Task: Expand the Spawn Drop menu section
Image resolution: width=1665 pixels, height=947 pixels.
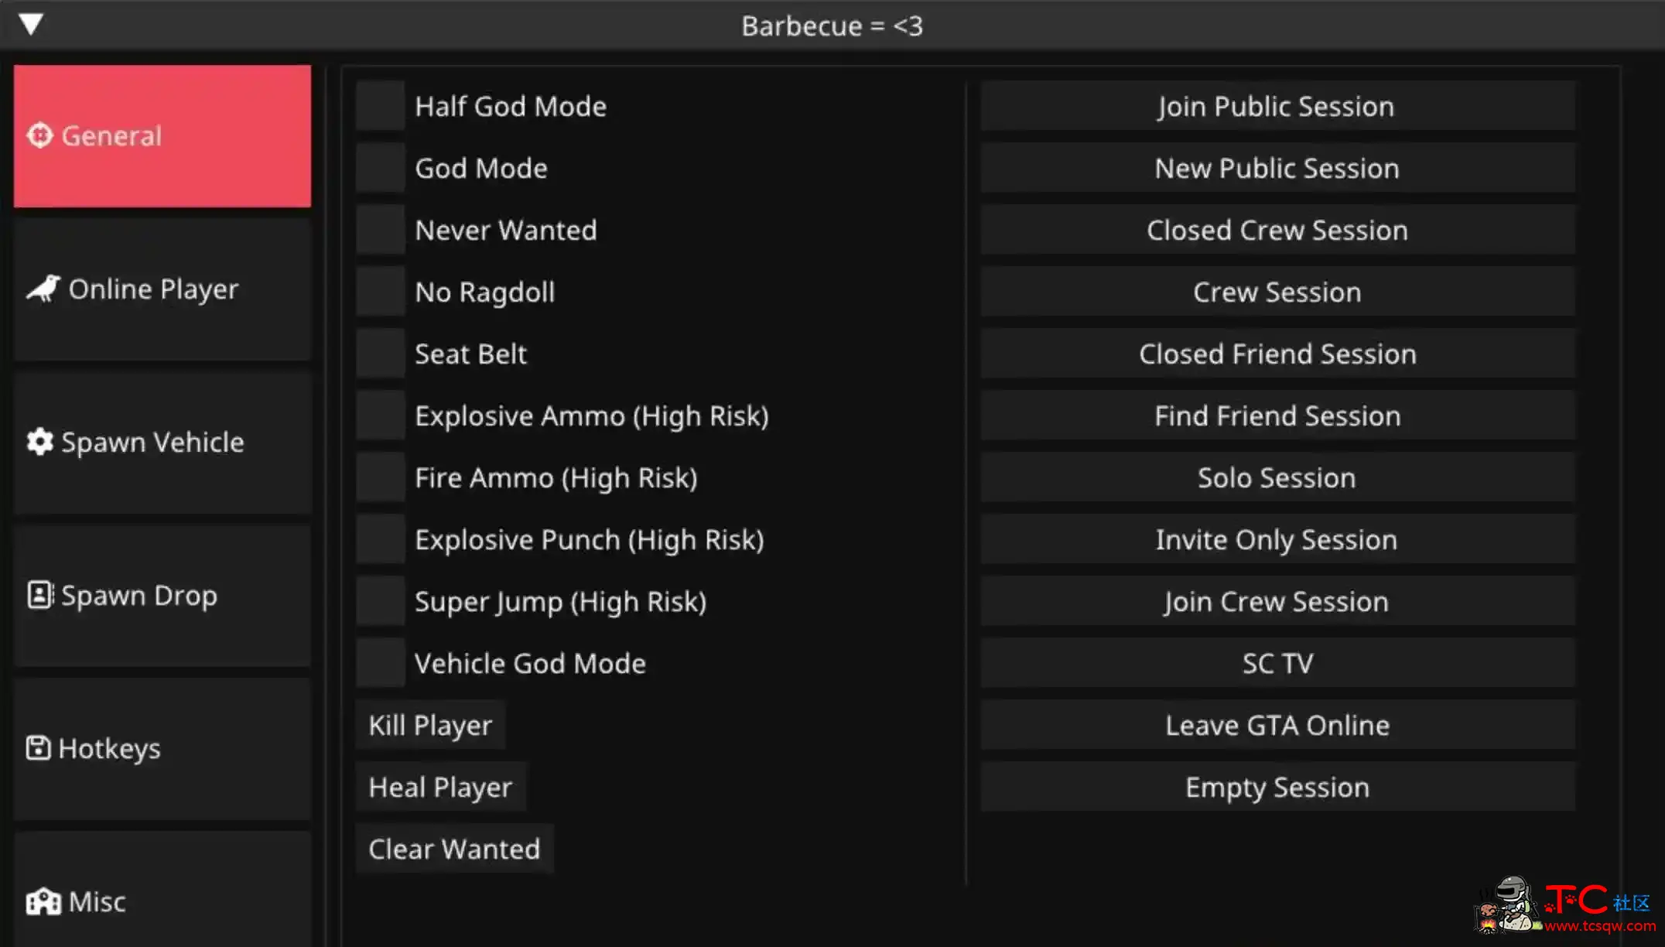Action: point(160,593)
